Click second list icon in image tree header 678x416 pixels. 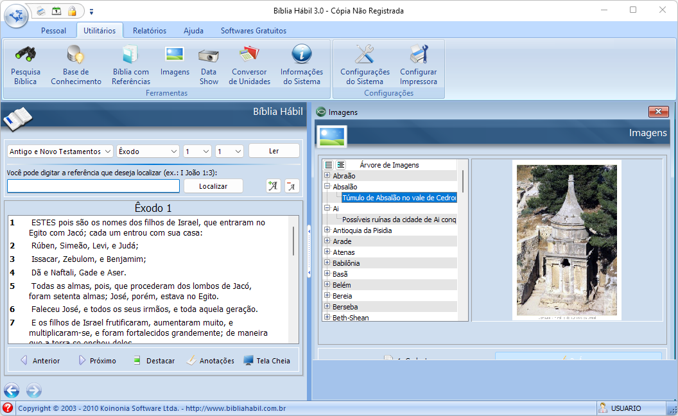click(341, 165)
